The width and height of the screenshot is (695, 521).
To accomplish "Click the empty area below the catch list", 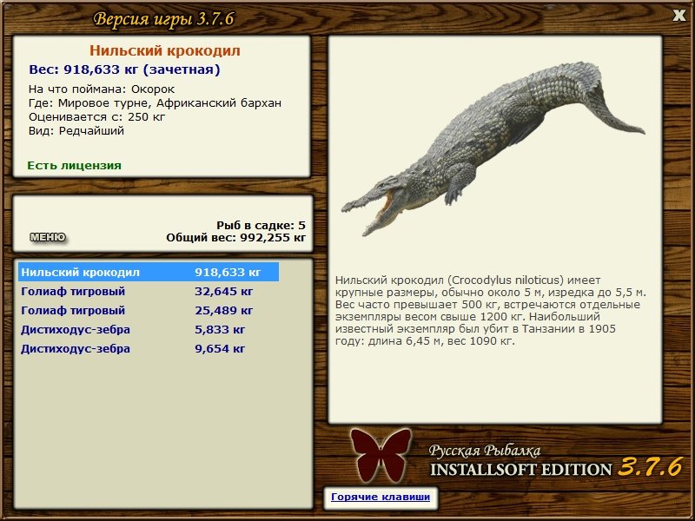I will click(x=163, y=430).
